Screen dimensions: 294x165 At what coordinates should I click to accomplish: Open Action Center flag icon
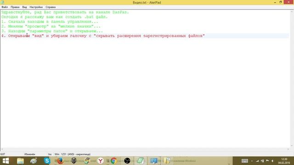coord(267,161)
